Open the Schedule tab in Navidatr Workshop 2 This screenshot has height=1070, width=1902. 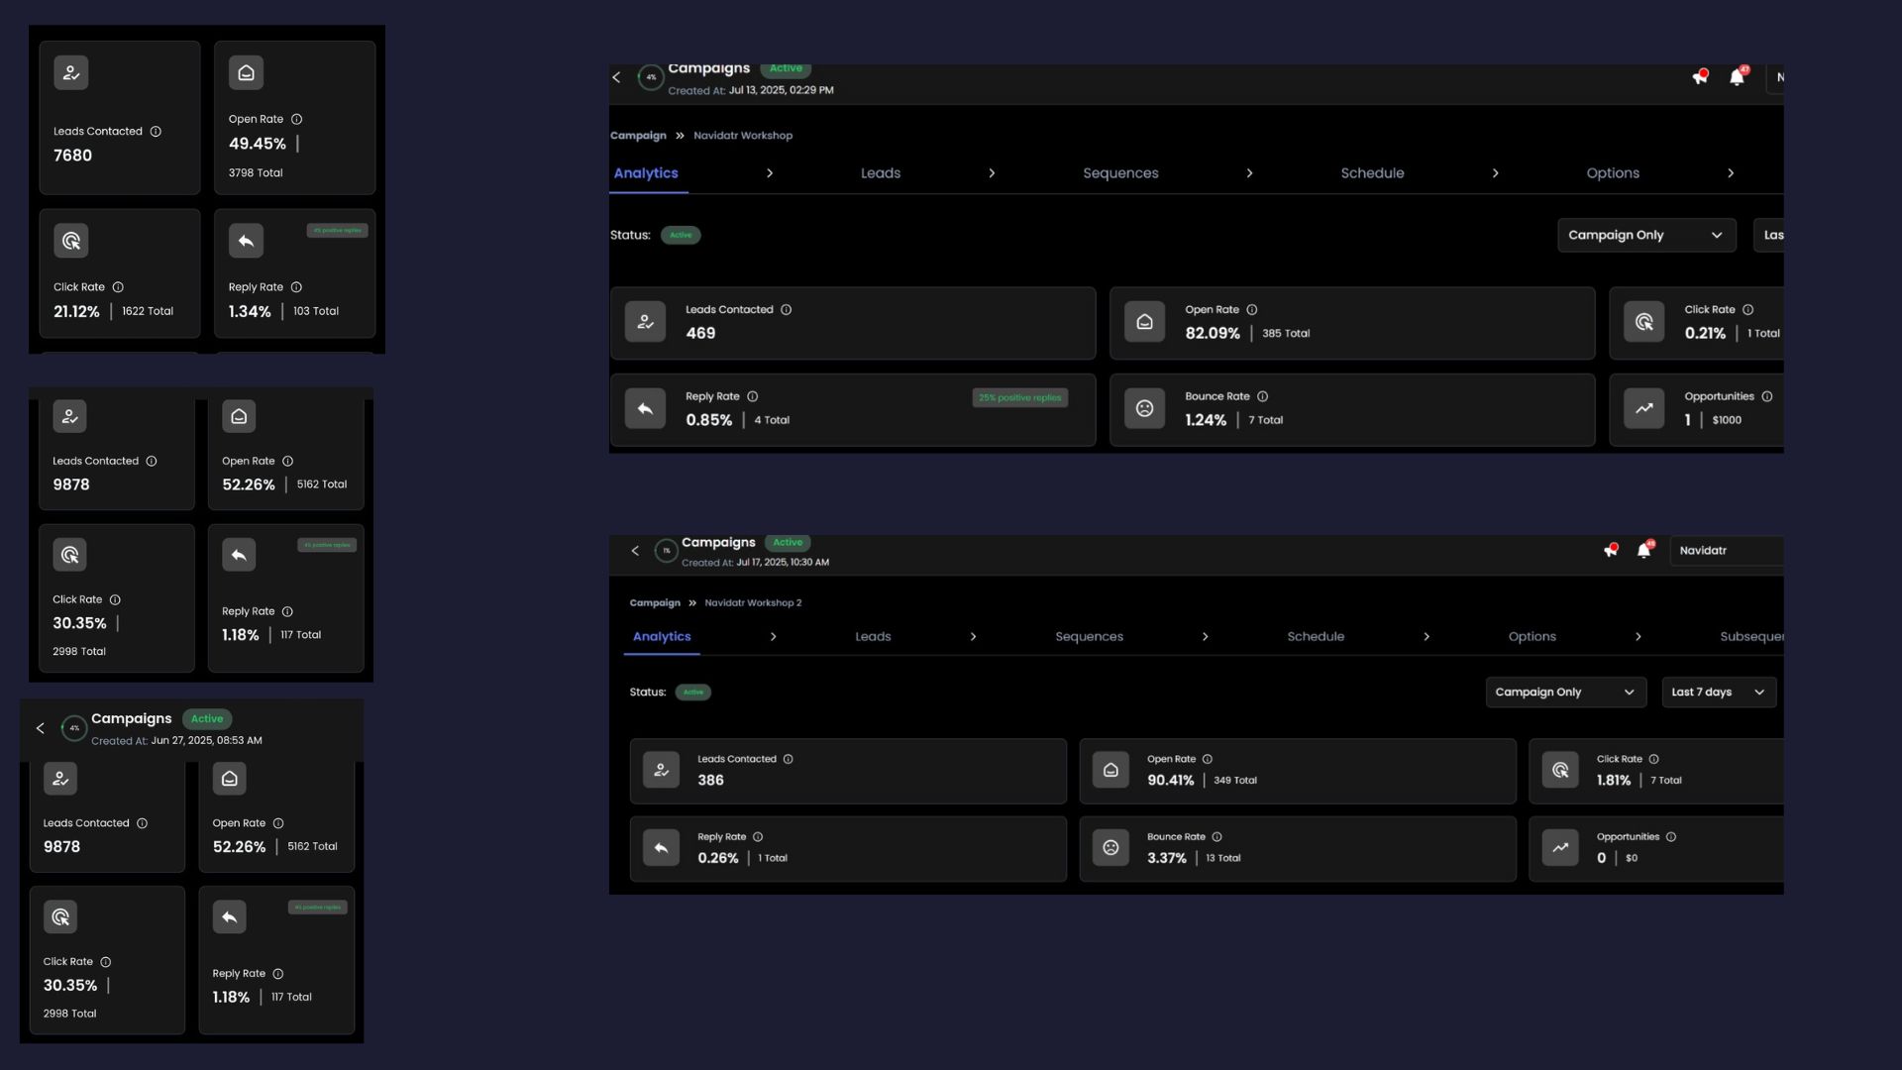pos(1316,637)
